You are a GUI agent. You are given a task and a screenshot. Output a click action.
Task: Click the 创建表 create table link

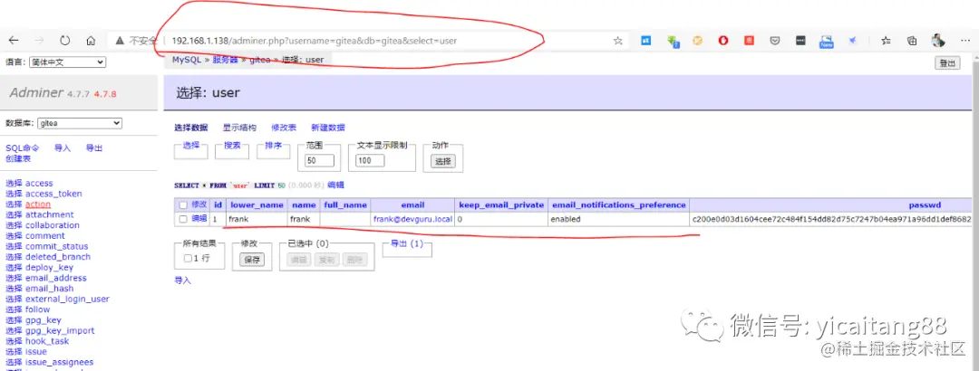tap(18, 158)
